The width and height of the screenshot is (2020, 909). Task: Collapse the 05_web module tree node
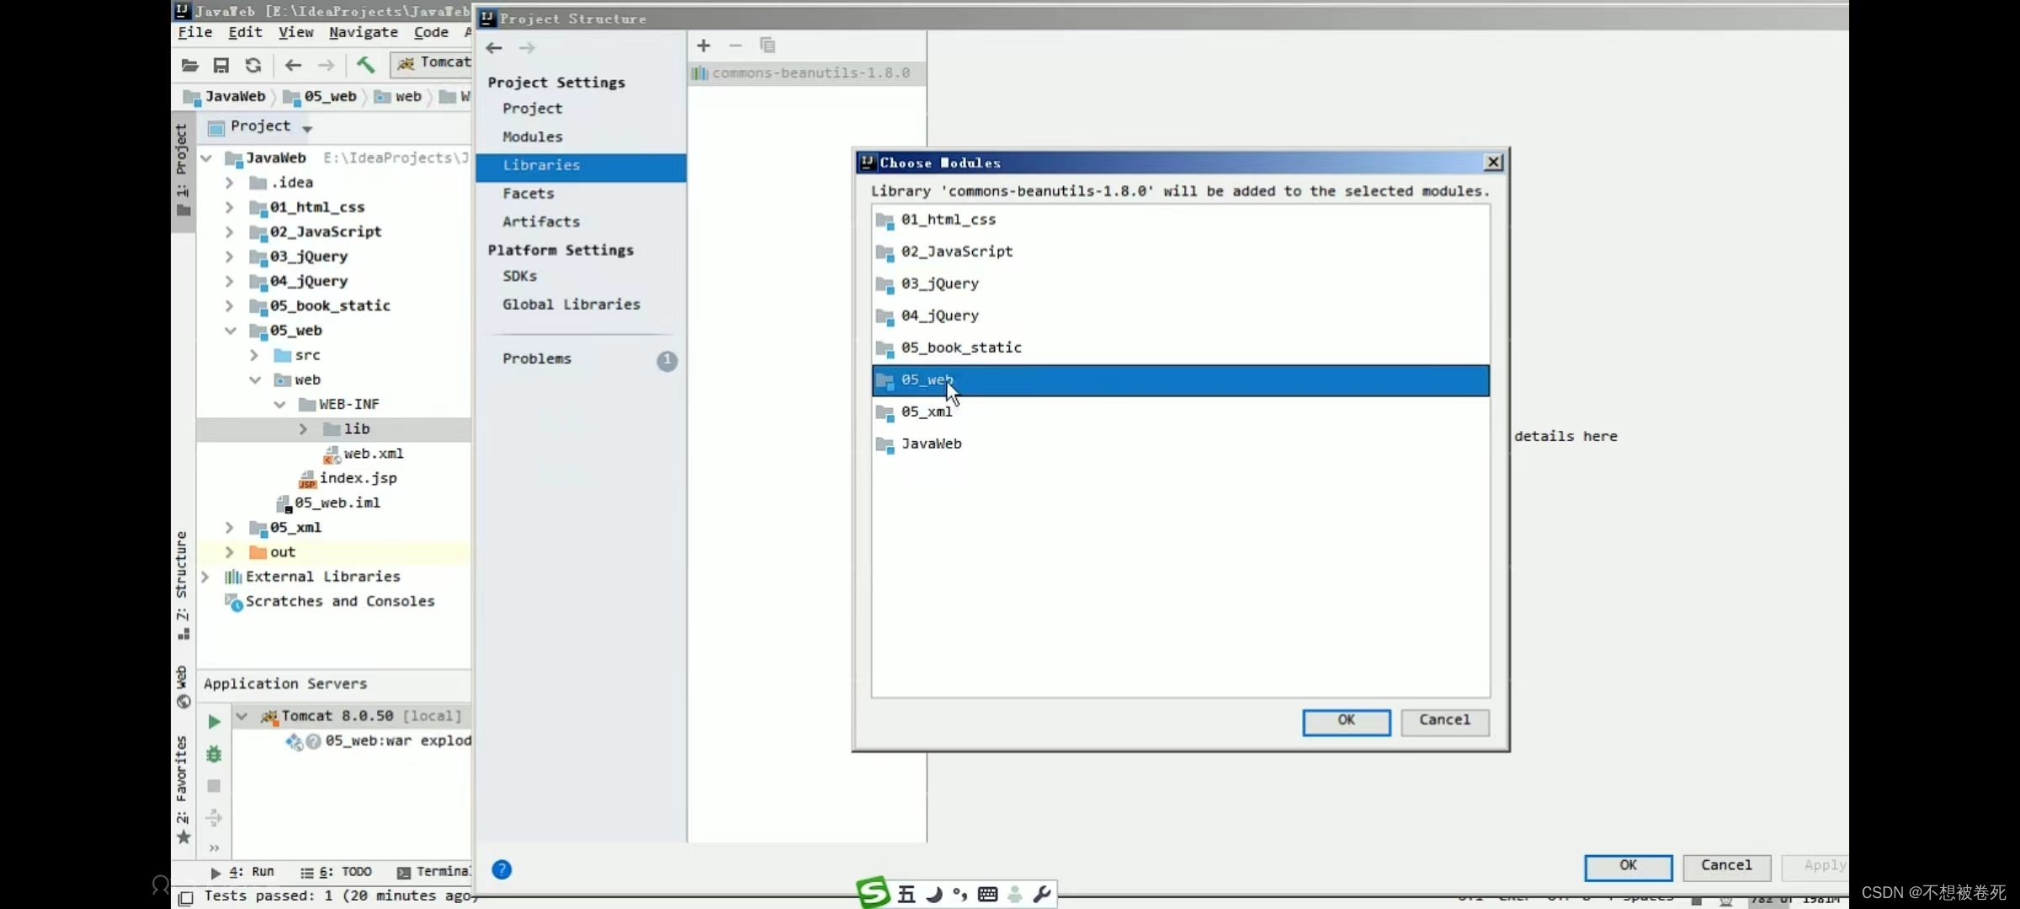tap(230, 331)
